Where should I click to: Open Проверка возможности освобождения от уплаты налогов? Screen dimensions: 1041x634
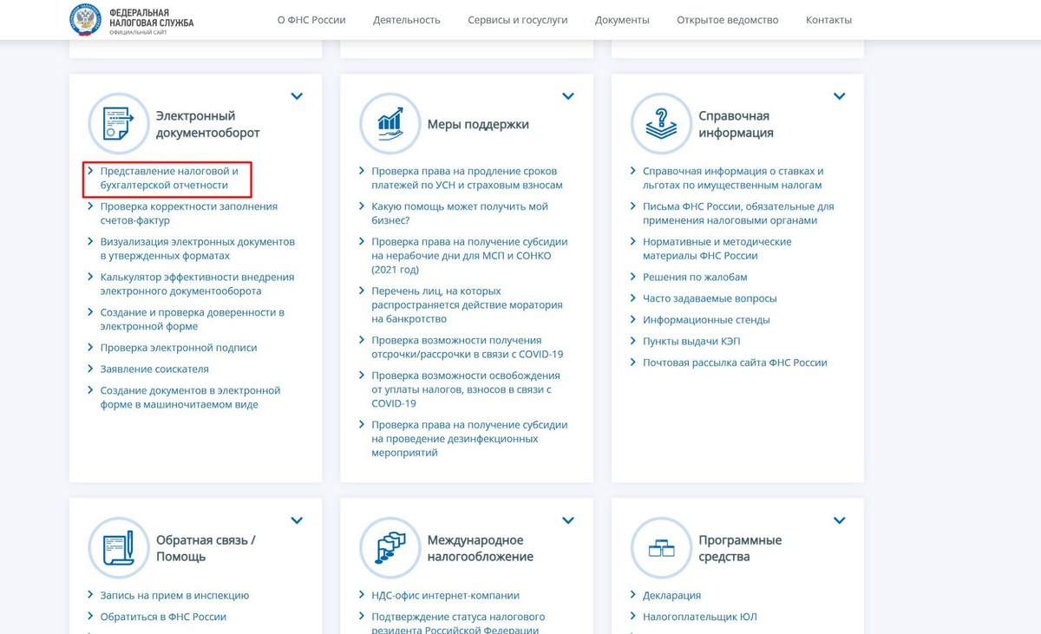point(466,389)
